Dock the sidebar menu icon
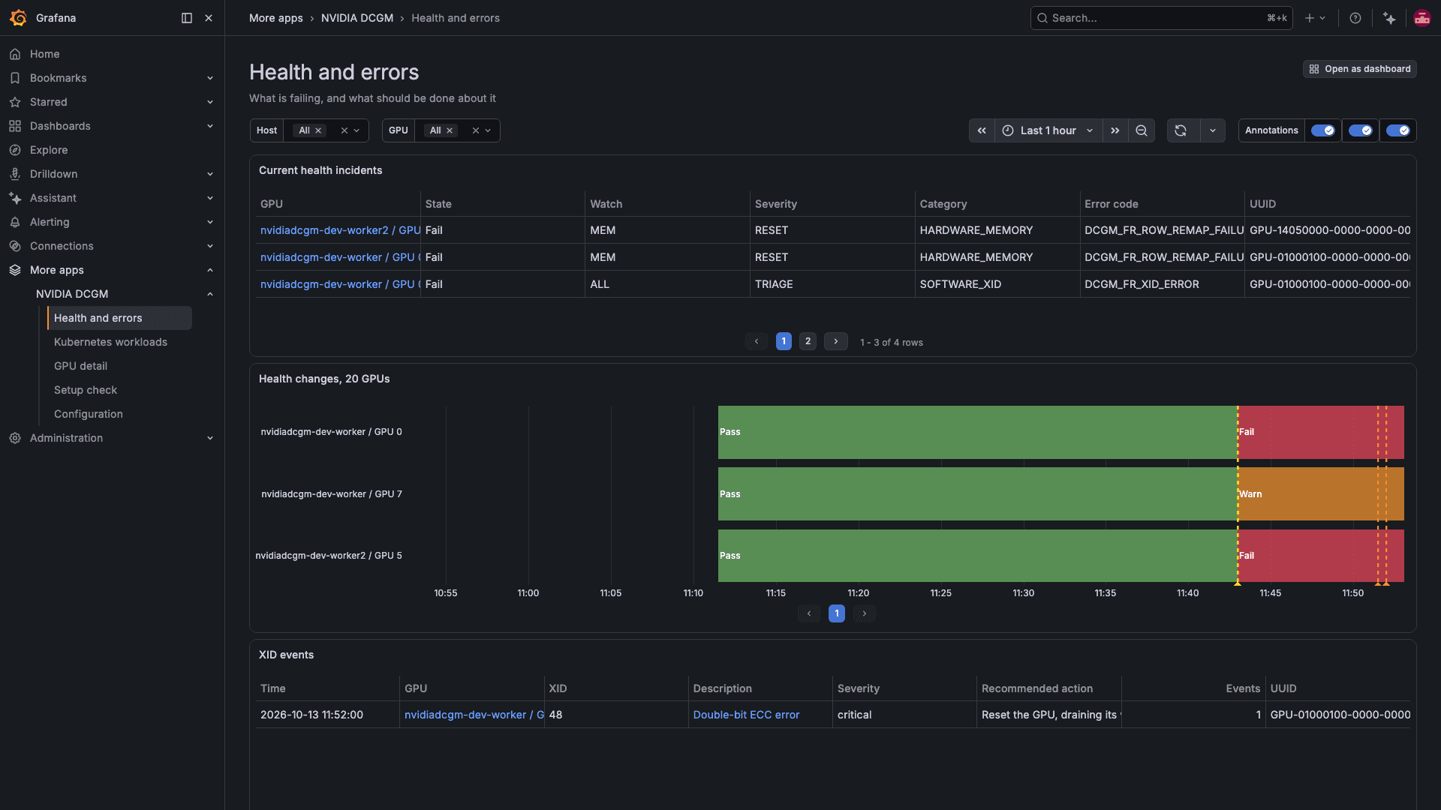1441x810 pixels. [x=187, y=18]
